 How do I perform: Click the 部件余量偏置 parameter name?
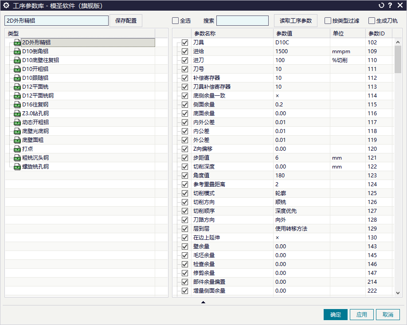(x=209, y=282)
